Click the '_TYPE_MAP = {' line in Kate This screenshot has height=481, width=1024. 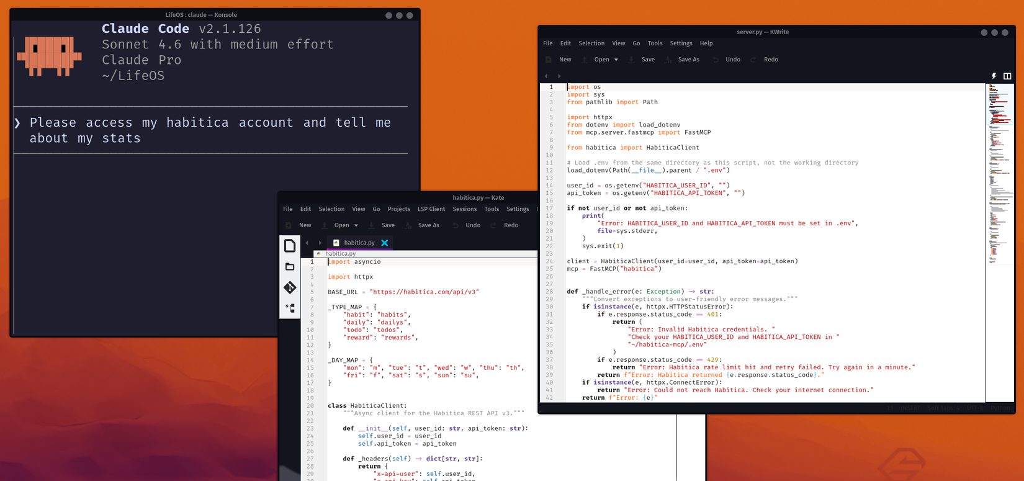[x=352, y=307]
